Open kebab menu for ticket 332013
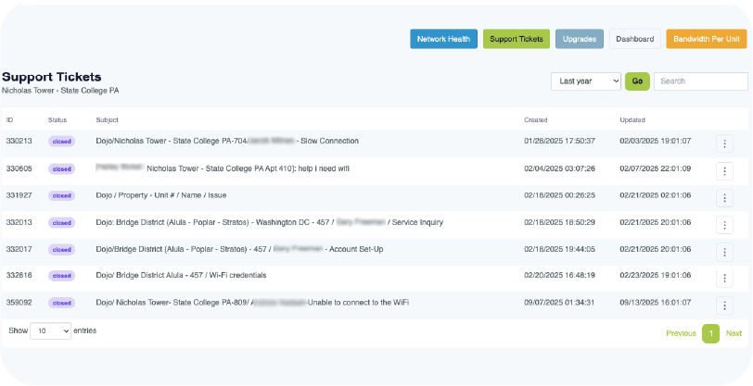Viewport: 753px width, 386px height. [725, 224]
